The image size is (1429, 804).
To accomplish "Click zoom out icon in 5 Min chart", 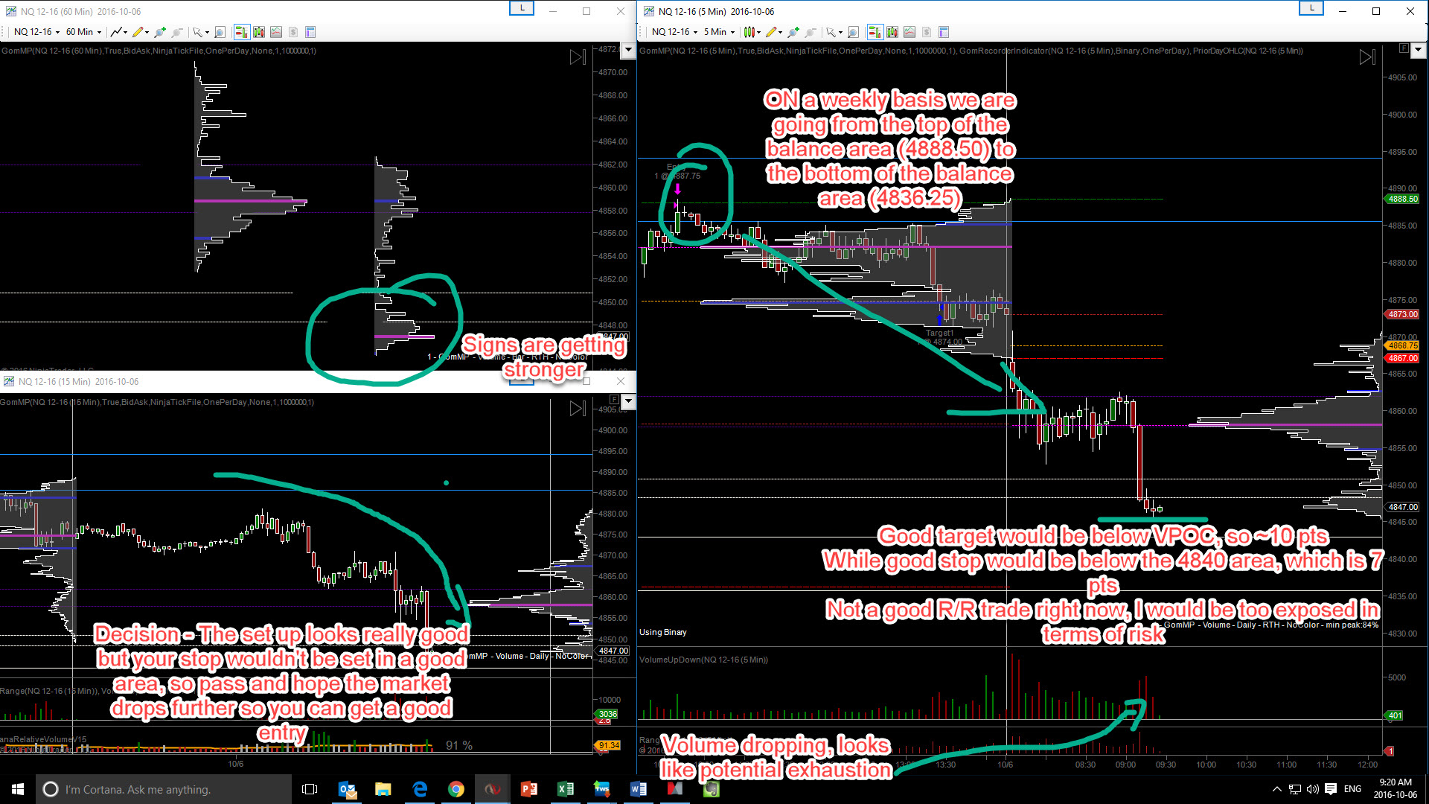I will click(811, 32).
